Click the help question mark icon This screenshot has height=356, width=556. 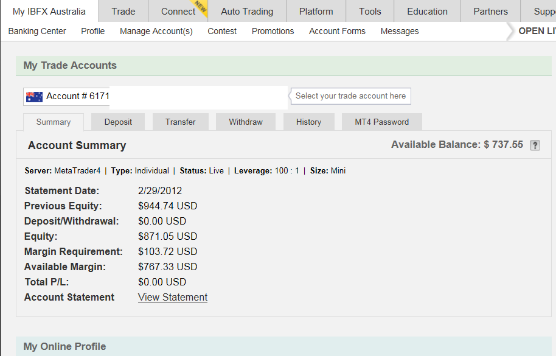click(x=535, y=145)
